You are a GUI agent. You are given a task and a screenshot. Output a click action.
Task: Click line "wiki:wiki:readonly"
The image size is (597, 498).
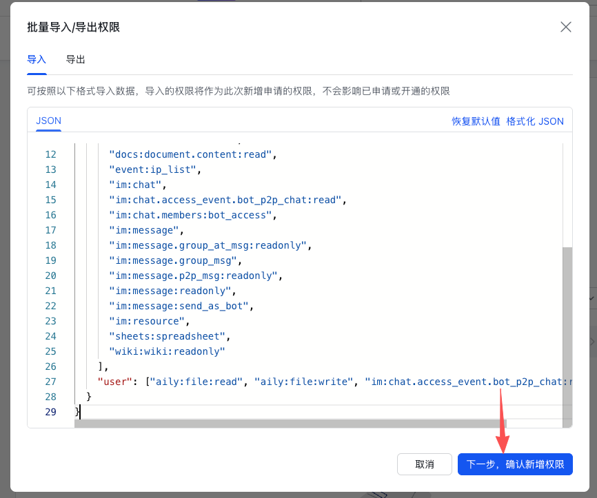pos(167,351)
